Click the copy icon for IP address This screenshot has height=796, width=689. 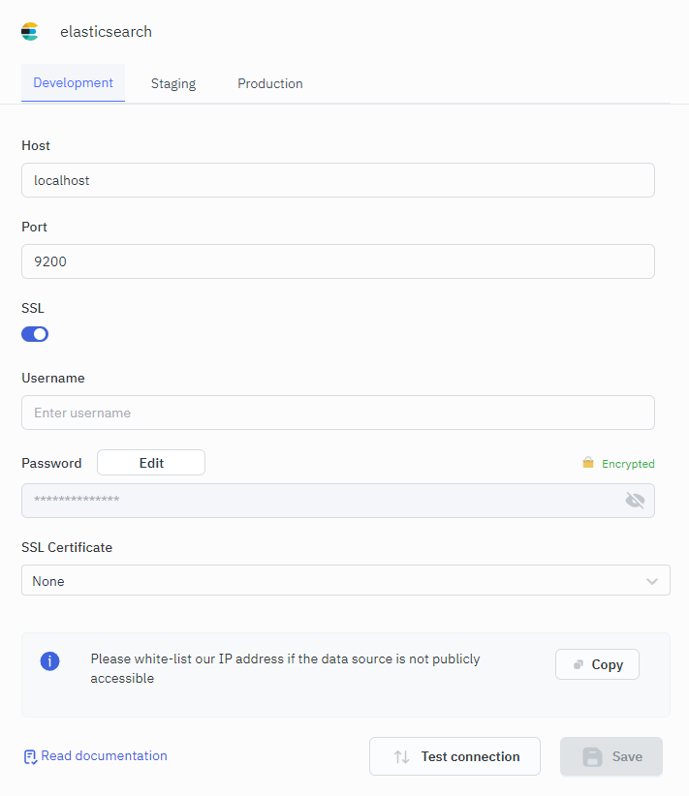click(579, 664)
